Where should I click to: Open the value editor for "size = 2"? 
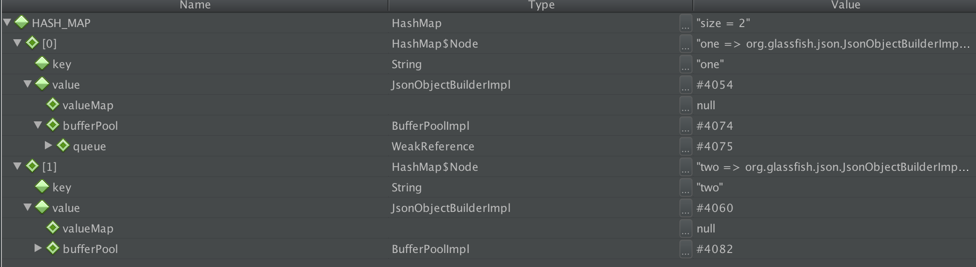tap(685, 23)
